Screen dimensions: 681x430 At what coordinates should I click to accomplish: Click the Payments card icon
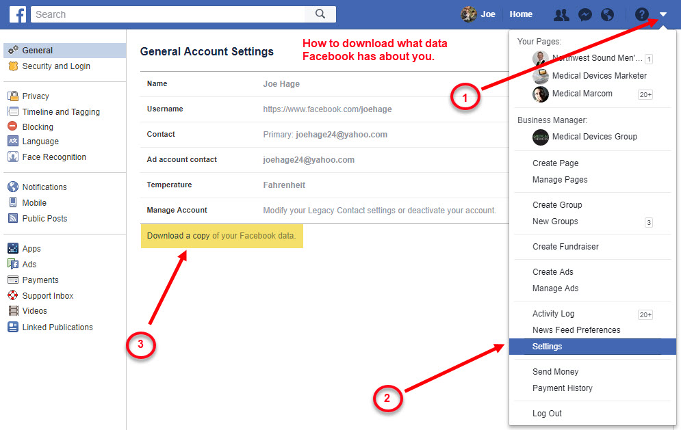pos(13,280)
